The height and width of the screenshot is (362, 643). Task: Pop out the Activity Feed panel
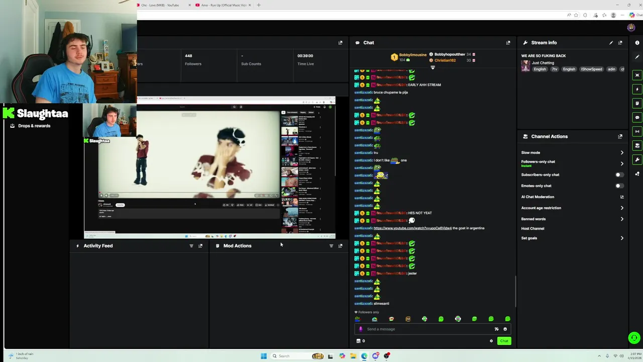pyautogui.click(x=200, y=246)
